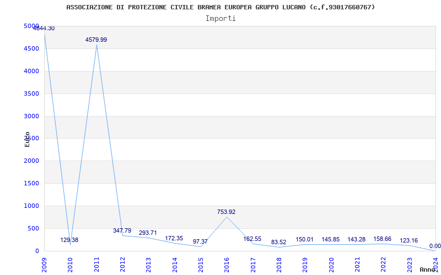Click the 158.66 value label
This screenshot has width=441, height=275.
coord(383,239)
